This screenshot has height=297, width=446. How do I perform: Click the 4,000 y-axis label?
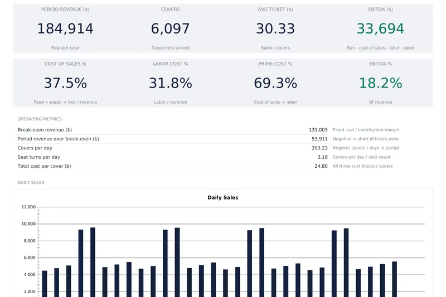click(30, 275)
